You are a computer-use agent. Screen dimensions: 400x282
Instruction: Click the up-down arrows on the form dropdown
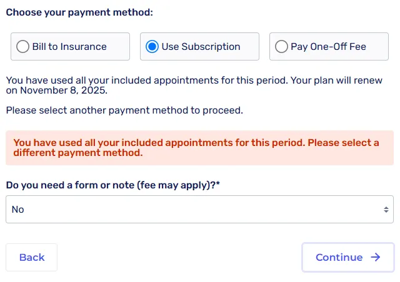[386, 210]
